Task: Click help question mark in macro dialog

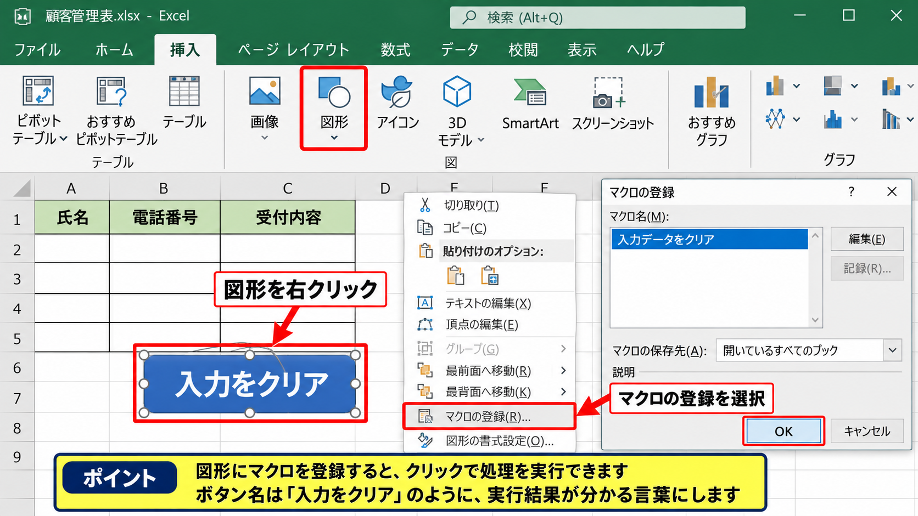Action: (851, 192)
